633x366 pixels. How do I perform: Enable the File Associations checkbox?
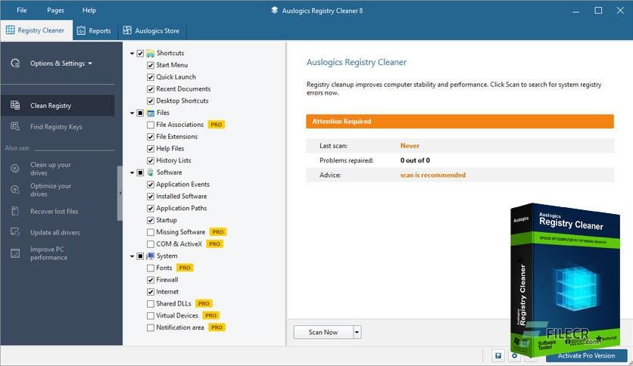(151, 125)
